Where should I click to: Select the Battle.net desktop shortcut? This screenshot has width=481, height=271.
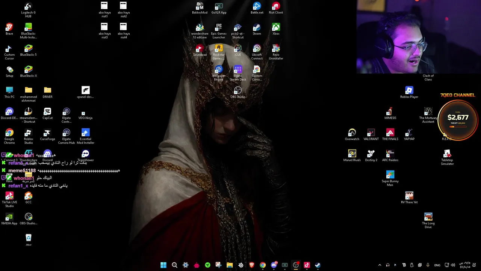point(257,8)
